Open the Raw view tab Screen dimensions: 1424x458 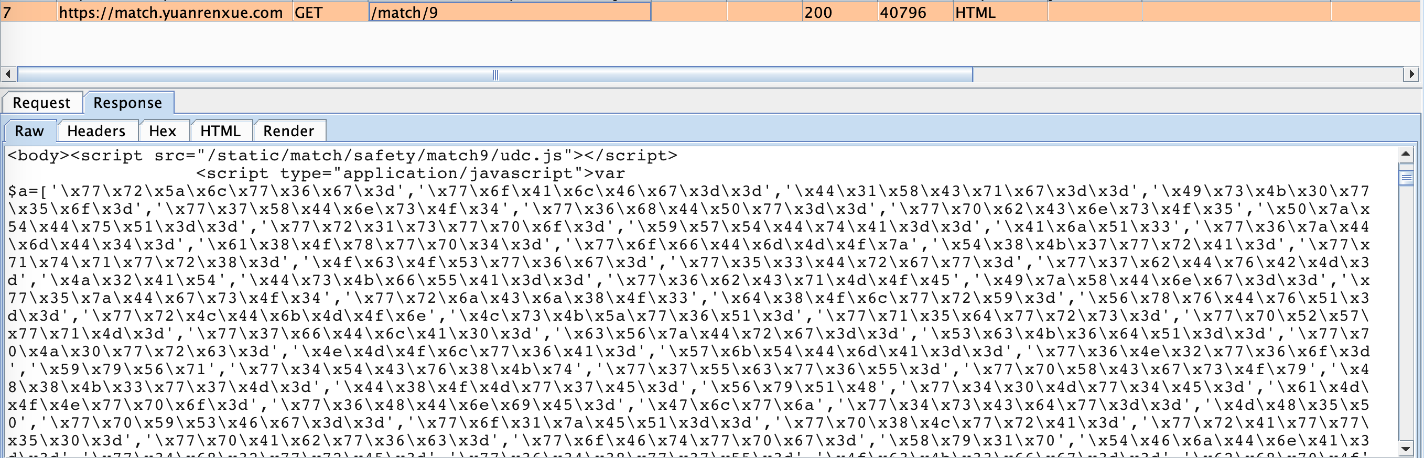[29, 131]
